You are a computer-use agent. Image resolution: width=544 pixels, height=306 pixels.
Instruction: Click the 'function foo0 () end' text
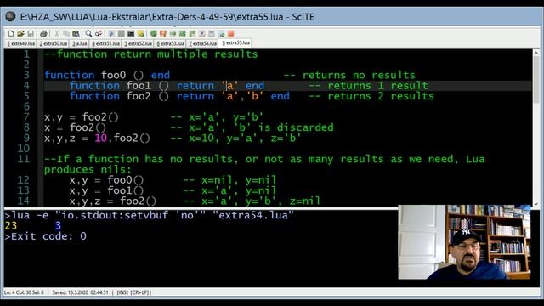tap(107, 75)
